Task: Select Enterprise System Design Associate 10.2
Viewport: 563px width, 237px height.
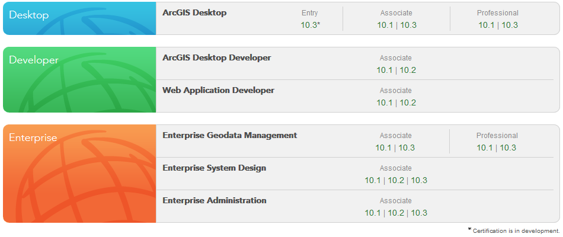Action: pyautogui.click(x=396, y=180)
